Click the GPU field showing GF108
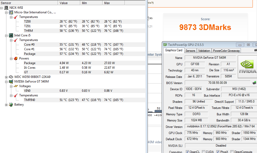 195,64
